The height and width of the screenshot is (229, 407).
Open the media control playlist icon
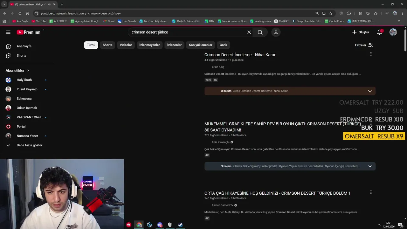(387, 13)
